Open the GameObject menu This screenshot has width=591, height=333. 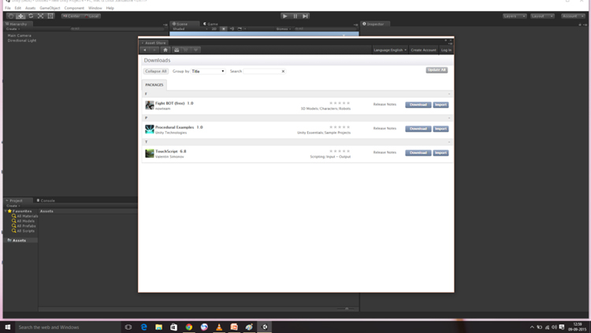[50, 8]
